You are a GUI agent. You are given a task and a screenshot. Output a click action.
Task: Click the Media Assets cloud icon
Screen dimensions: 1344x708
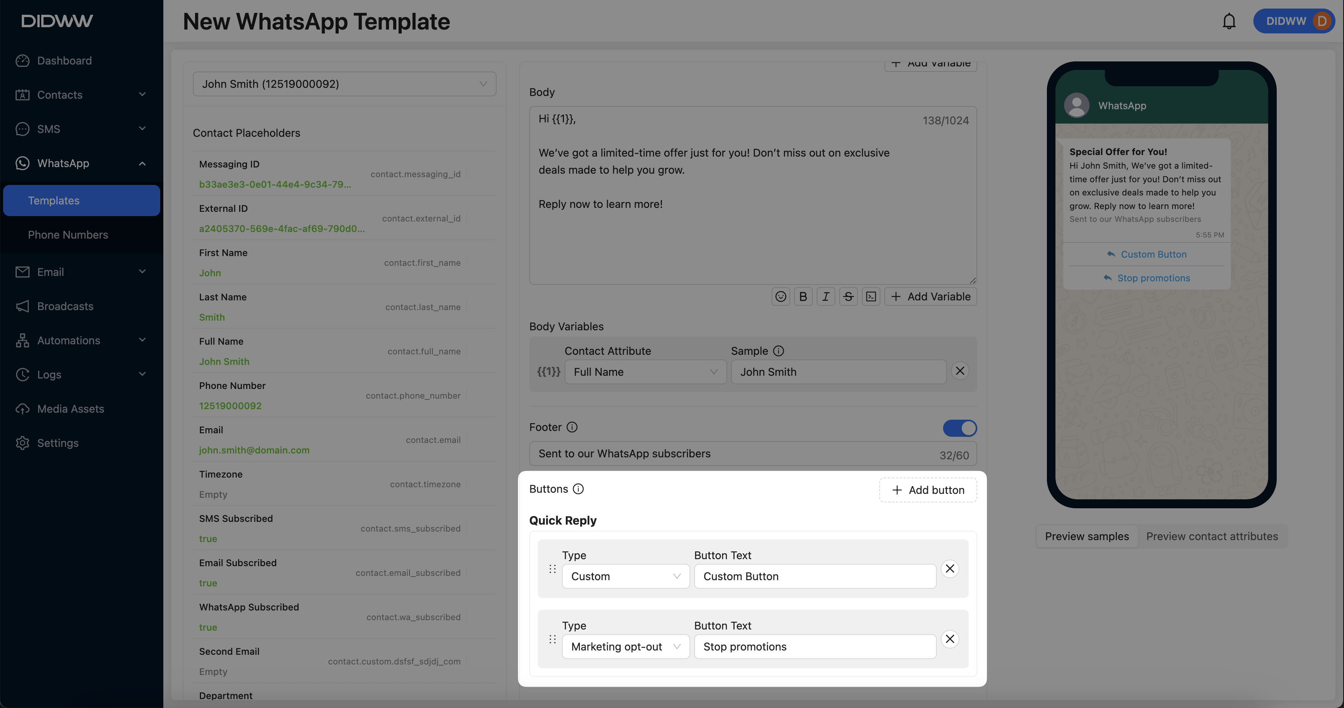pos(23,409)
